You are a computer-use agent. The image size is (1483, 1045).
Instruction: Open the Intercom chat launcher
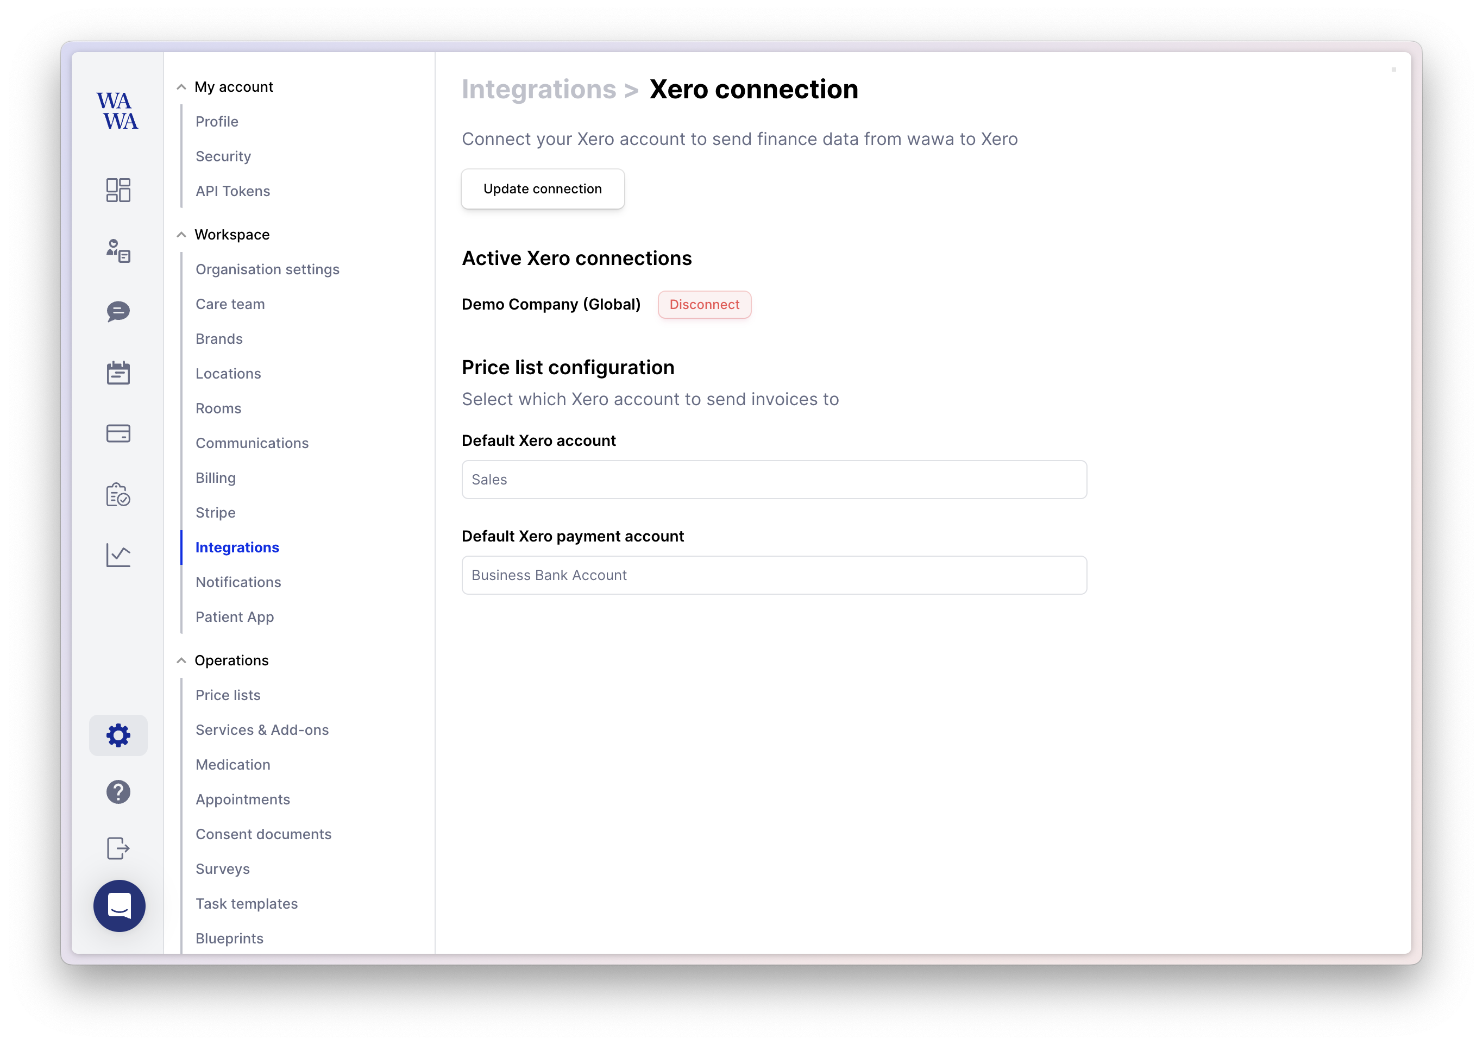[120, 905]
